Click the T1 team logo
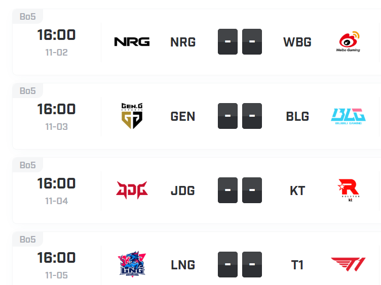381x285 pixels. pos(348,265)
